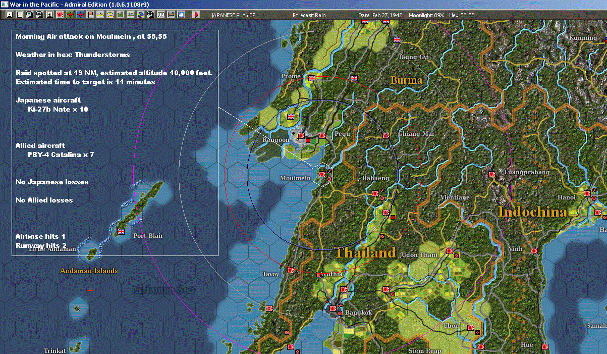
Task: Click the 'Andaman Islands' map label
Action: click(89, 271)
